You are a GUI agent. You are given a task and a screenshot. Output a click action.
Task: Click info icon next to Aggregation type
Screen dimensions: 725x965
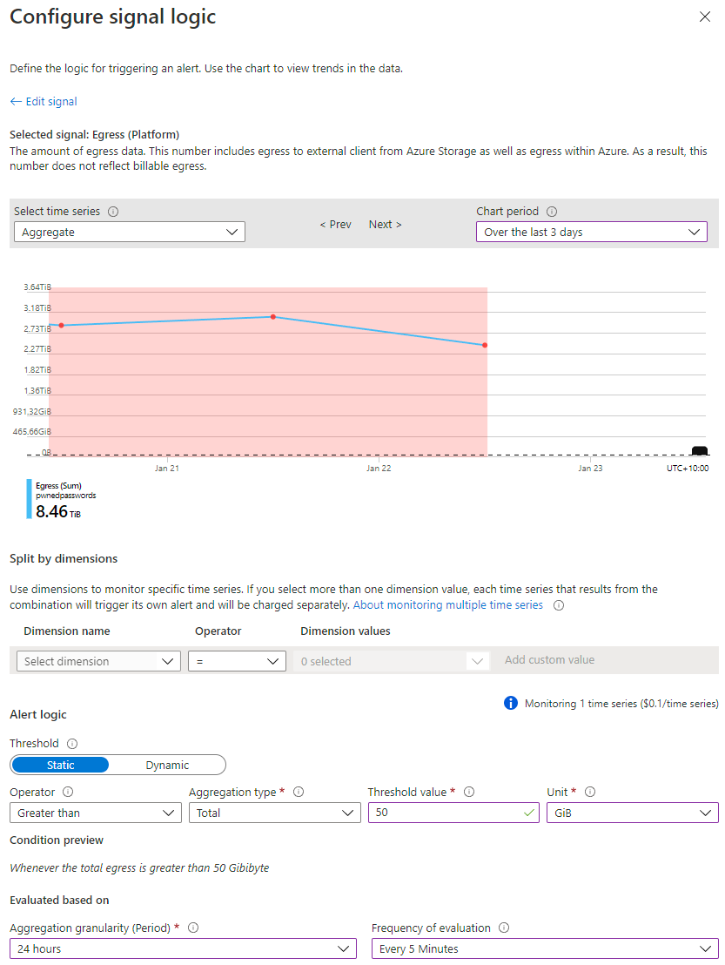click(299, 792)
